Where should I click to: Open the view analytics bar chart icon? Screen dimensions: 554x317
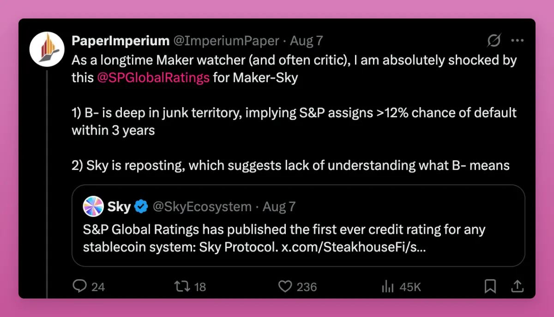(387, 287)
